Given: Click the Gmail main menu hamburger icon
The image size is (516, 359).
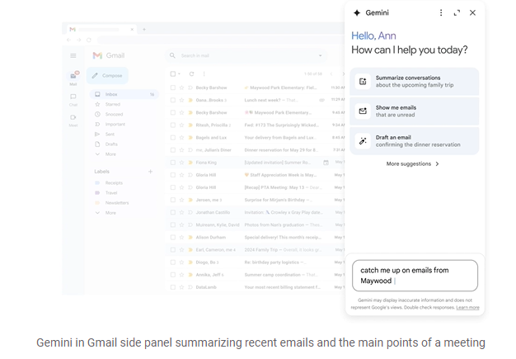Looking at the screenshot, I should (x=73, y=55).
